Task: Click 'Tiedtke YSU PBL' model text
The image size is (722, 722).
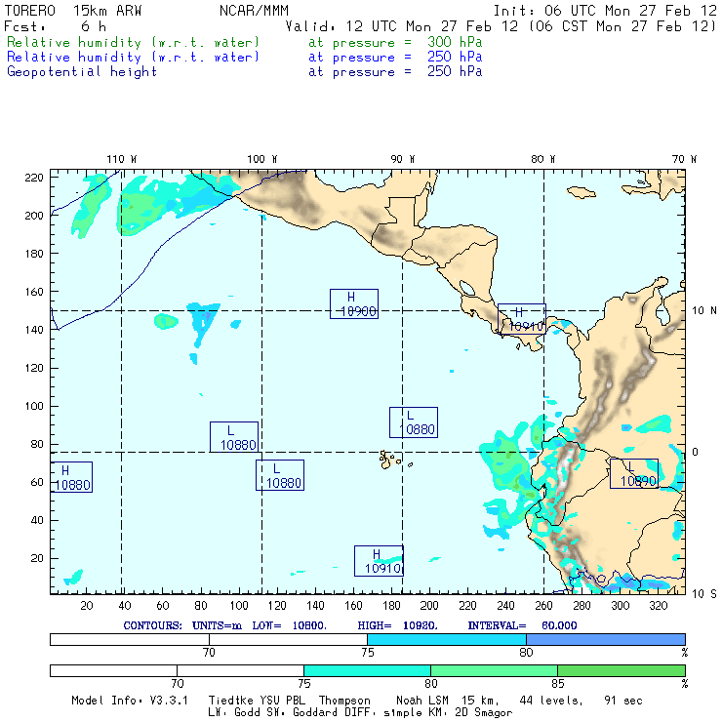Action: coord(257,701)
